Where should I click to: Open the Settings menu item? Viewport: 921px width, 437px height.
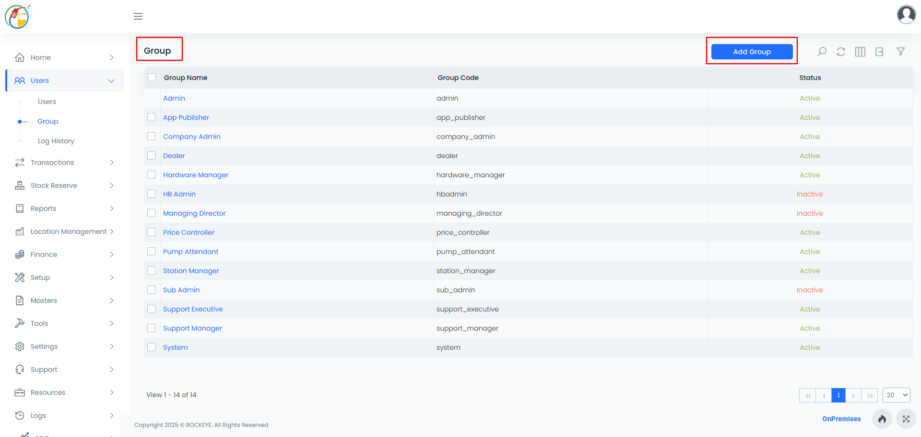click(x=65, y=346)
